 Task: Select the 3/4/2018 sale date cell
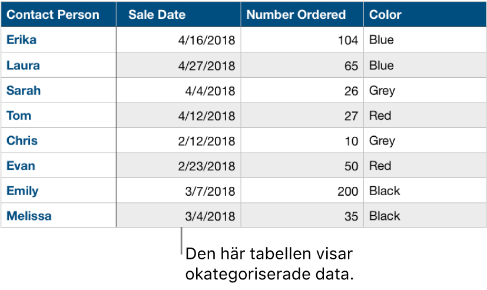pos(210,216)
